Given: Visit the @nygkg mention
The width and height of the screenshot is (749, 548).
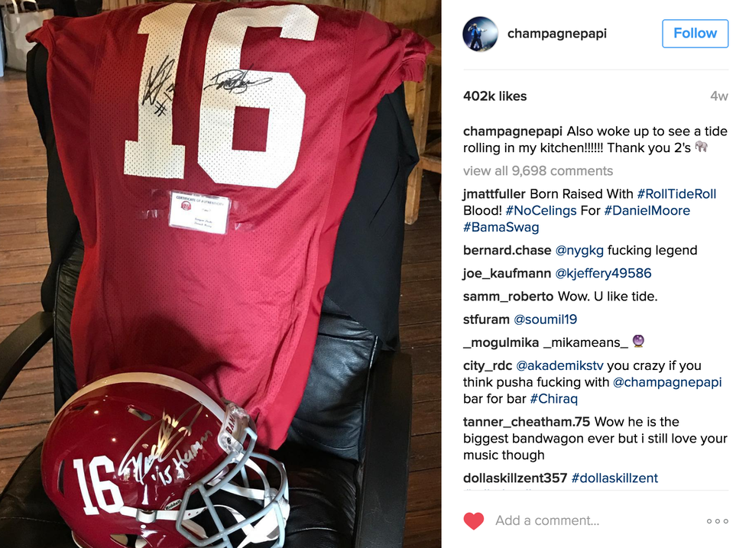Looking at the screenshot, I should coord(579,251).
